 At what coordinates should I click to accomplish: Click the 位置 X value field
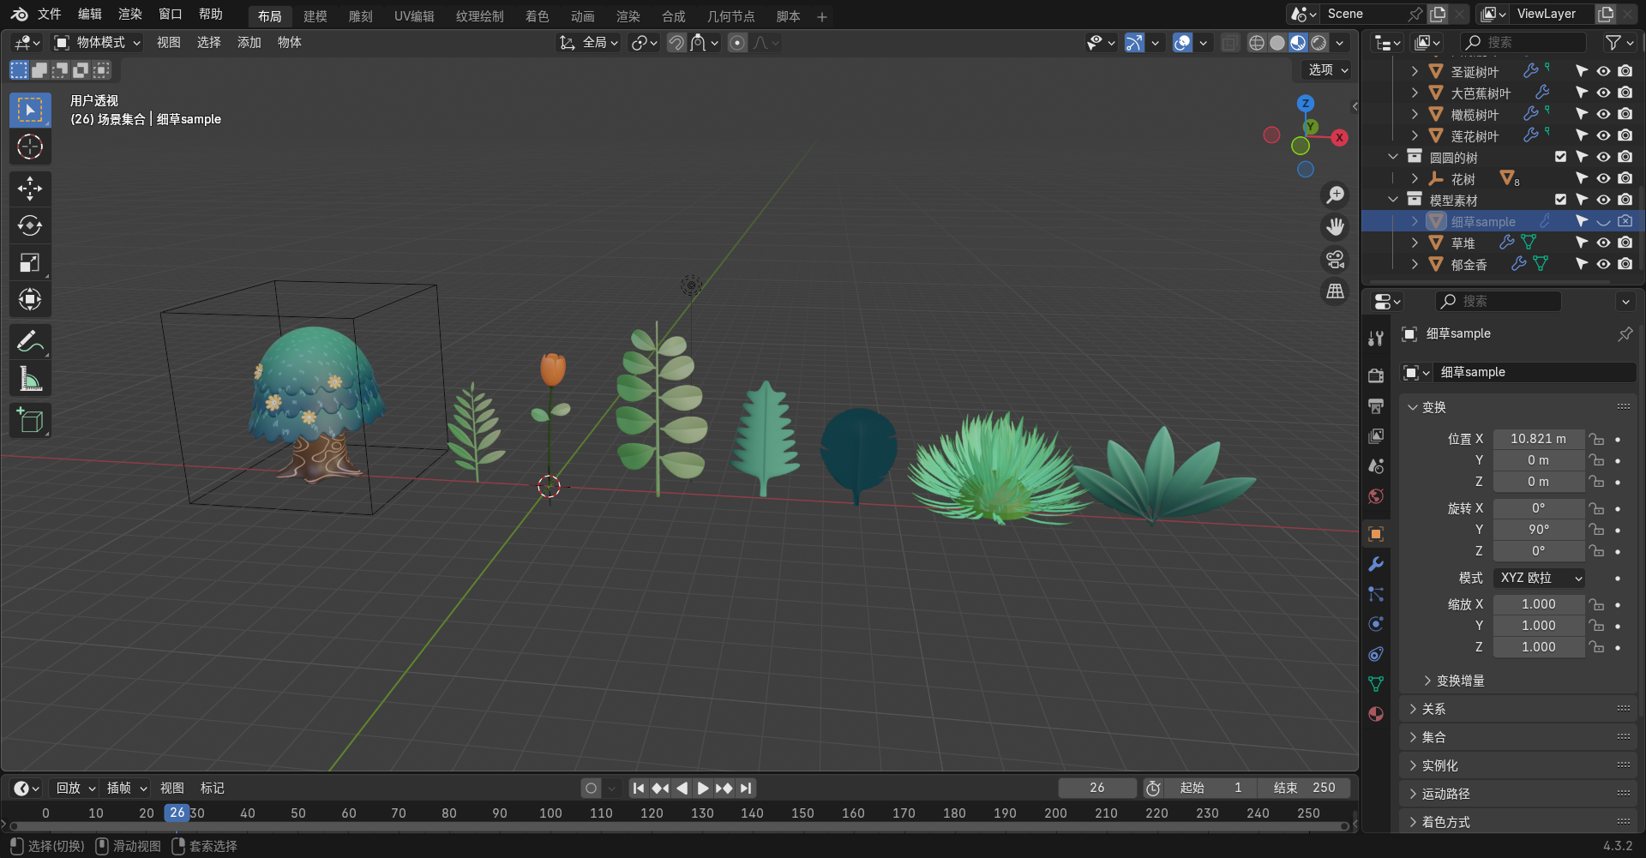tap(1538, 439)
